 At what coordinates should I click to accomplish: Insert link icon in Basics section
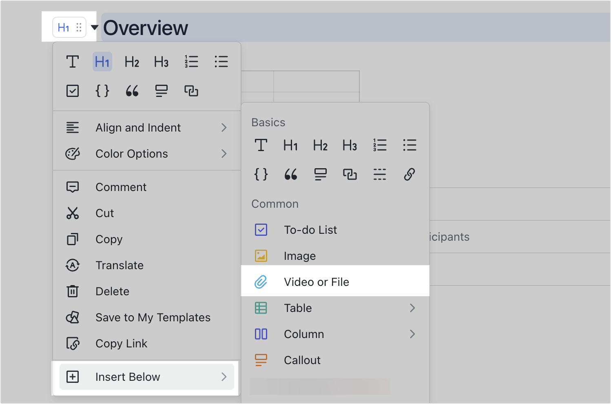click(409, 174)
